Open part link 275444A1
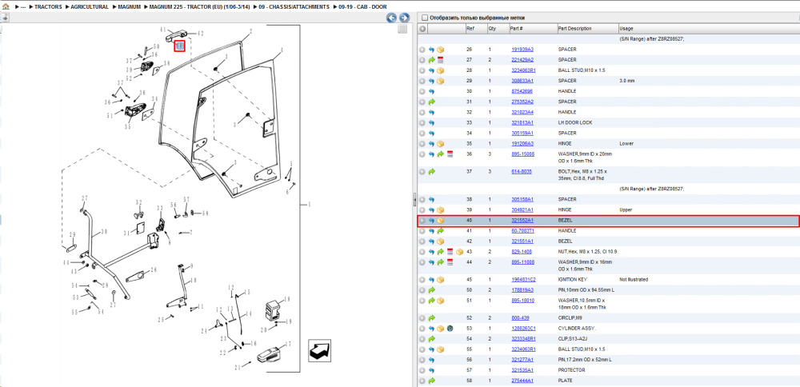The image size is (800, 387). pos(522,381)
